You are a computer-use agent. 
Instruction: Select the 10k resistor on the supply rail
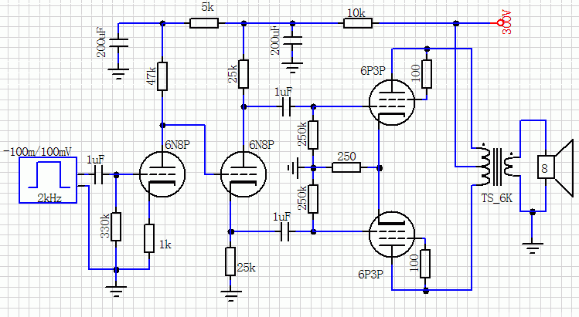click(358, 23)
